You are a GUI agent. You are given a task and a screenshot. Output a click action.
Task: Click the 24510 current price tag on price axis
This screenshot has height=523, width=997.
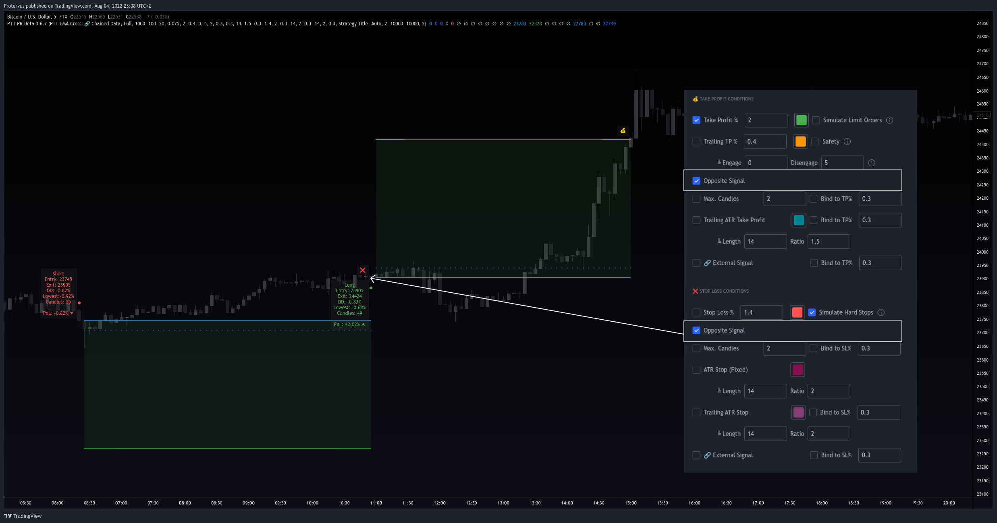[x=982, y=115]
